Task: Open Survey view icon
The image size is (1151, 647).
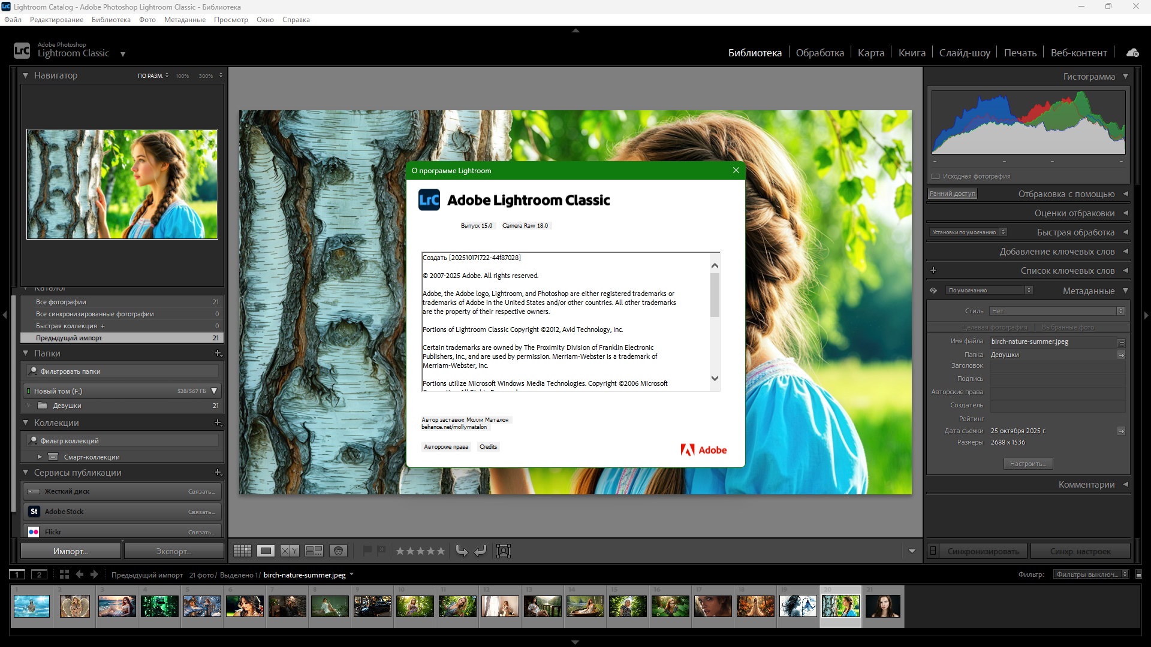Action: coord(314,551)
